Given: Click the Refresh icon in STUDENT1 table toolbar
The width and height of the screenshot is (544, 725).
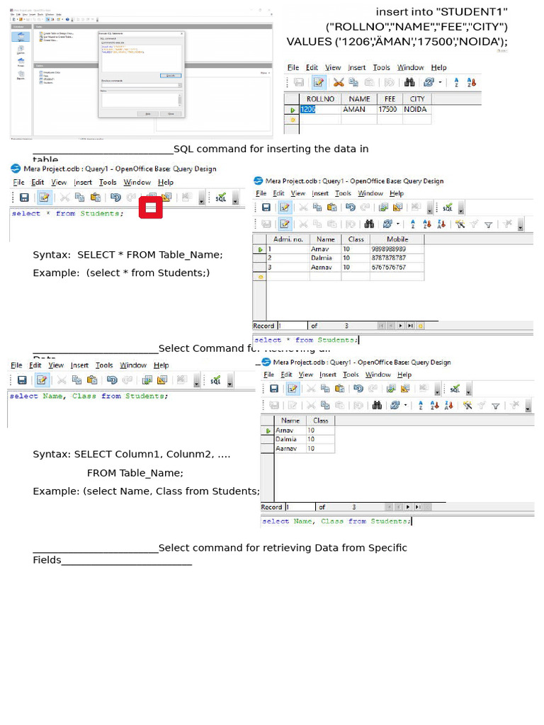Looking at the screenshot, I should pos(429,83).
